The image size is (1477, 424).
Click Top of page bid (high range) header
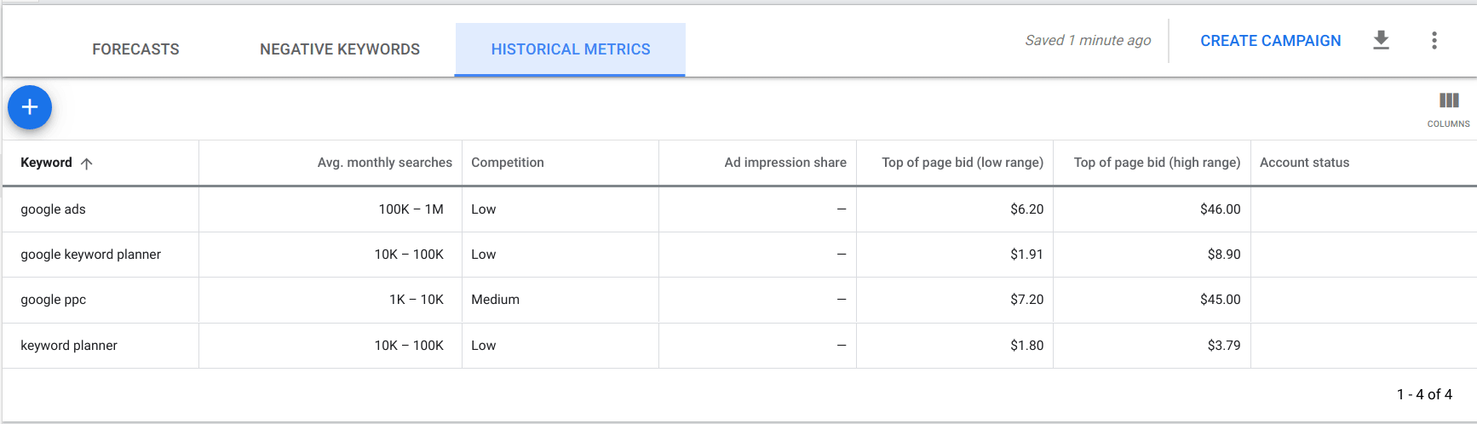(1157, 163)
